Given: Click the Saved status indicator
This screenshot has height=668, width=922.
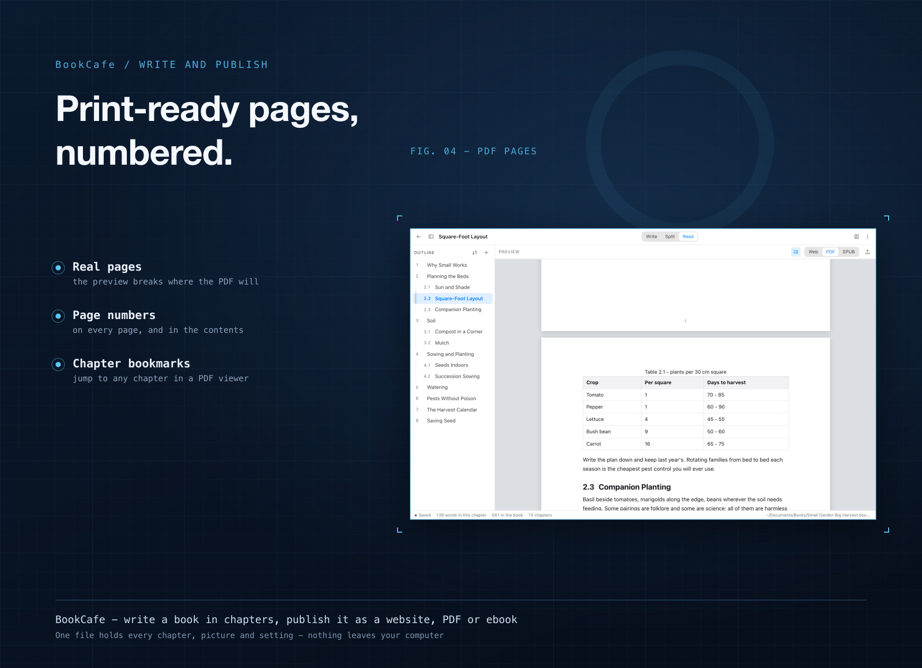Looking at the screenshot, I should pyautogui.click(x=422, y=515).
